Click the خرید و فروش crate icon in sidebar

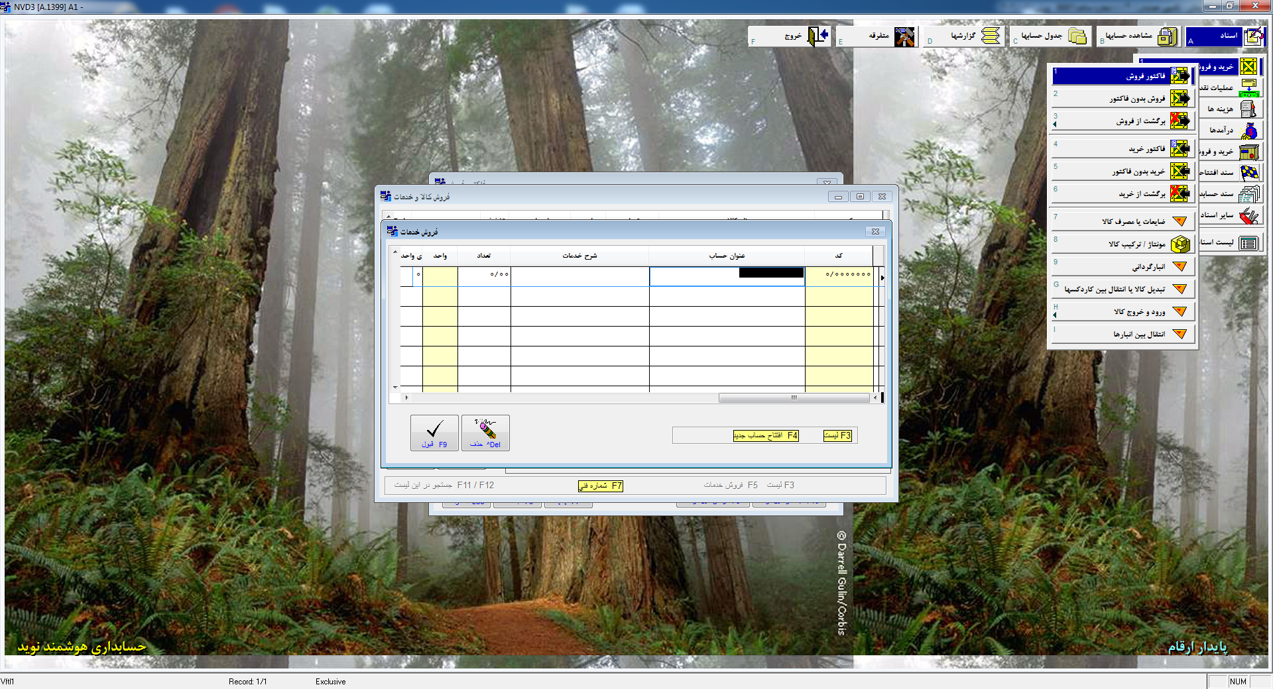[x=1249, y=66]
